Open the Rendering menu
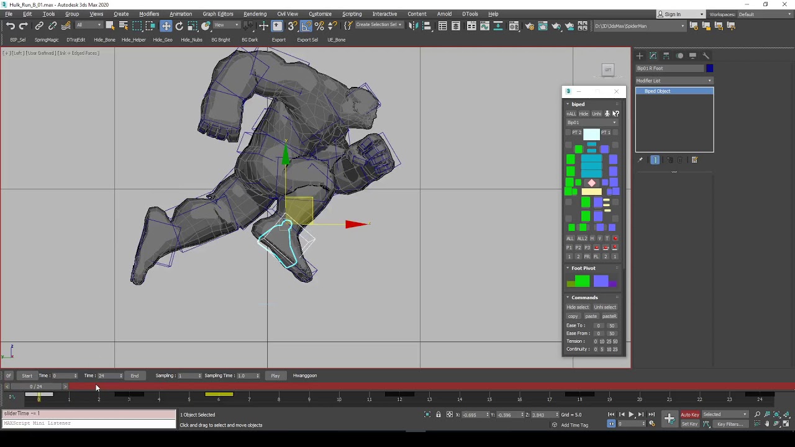795x447 pixels. [x=255, y=14]
